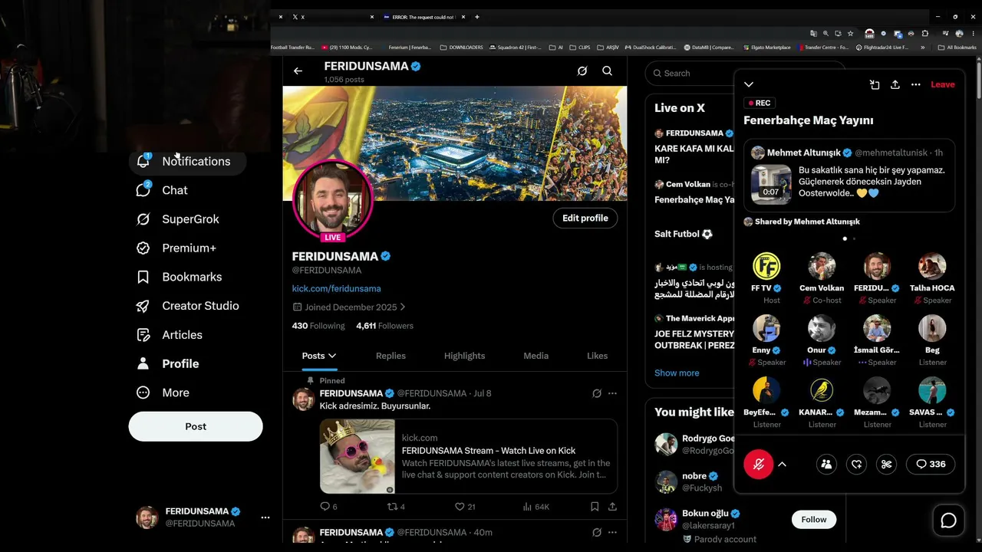This screenshot has width=982, height=552.
Task: Open the All Bookmarks folder
Action: click(x=957, y=48)
